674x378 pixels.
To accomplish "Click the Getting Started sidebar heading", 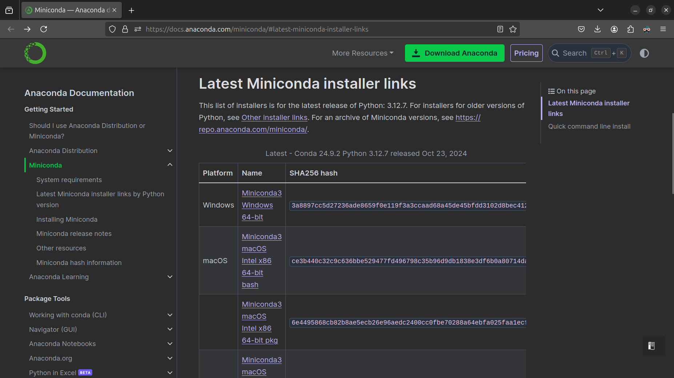I will pyautogui.click(x=49, y=109).
